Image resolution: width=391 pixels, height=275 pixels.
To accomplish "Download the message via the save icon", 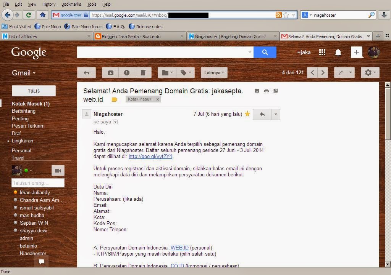I will 257,91.
